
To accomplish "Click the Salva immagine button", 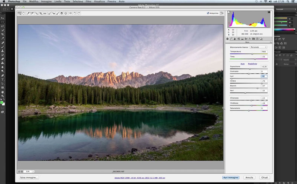I will [x=29, y=178].
